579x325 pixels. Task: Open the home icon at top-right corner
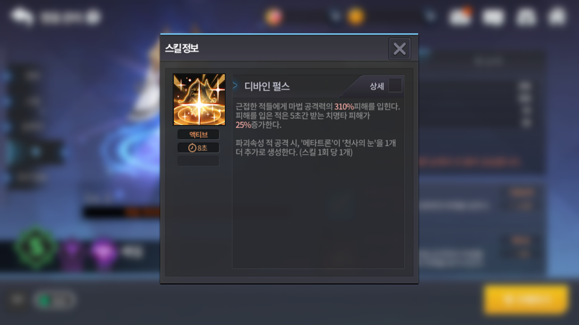tap(558, 16)
